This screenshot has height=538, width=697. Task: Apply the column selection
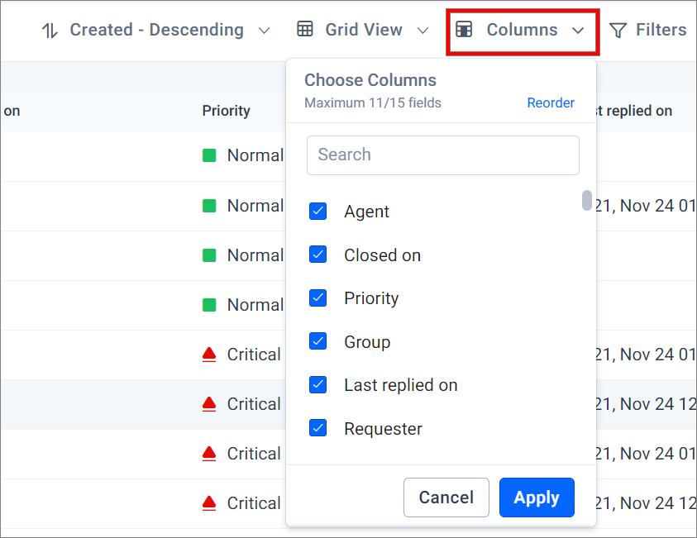(537, 498)
